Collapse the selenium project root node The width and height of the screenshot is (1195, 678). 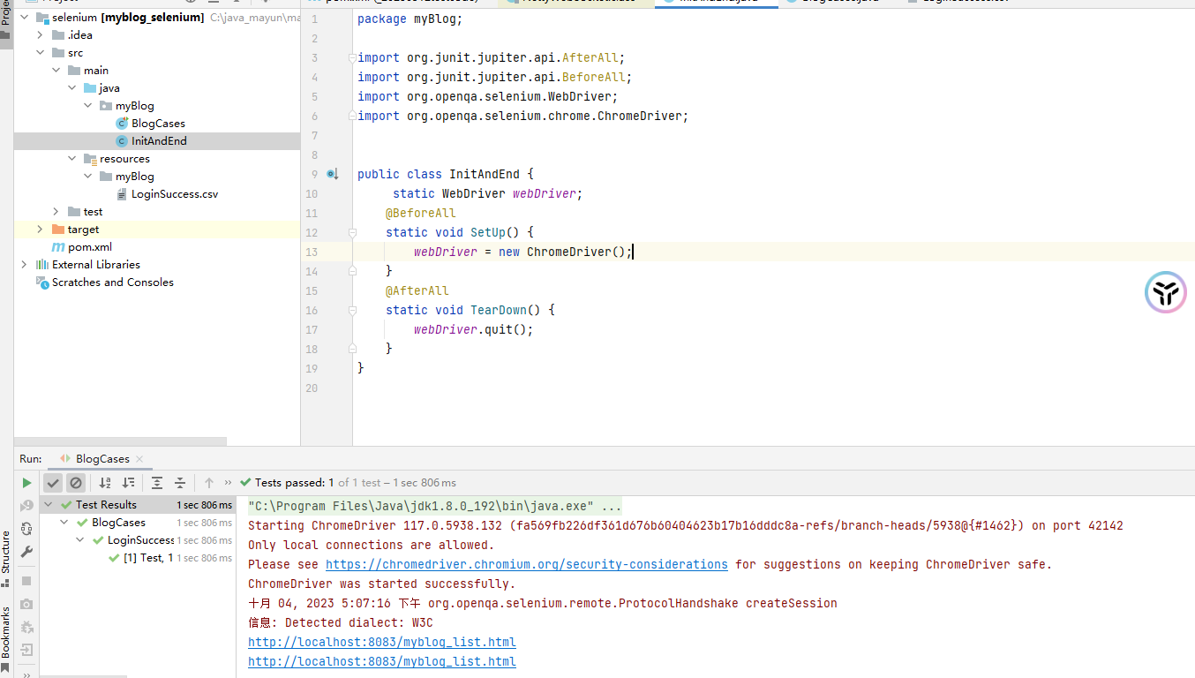coord(24,18)
